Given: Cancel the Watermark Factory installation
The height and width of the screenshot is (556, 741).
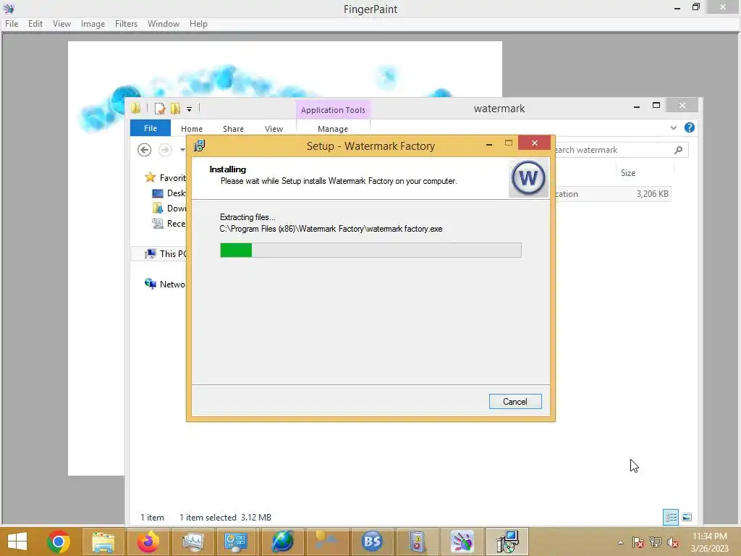Looking at the screenshot, I should click(515, 401).
